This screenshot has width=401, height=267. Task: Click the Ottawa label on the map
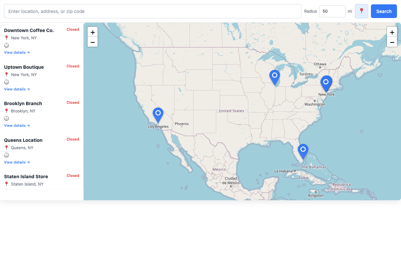tap(320, 64)
